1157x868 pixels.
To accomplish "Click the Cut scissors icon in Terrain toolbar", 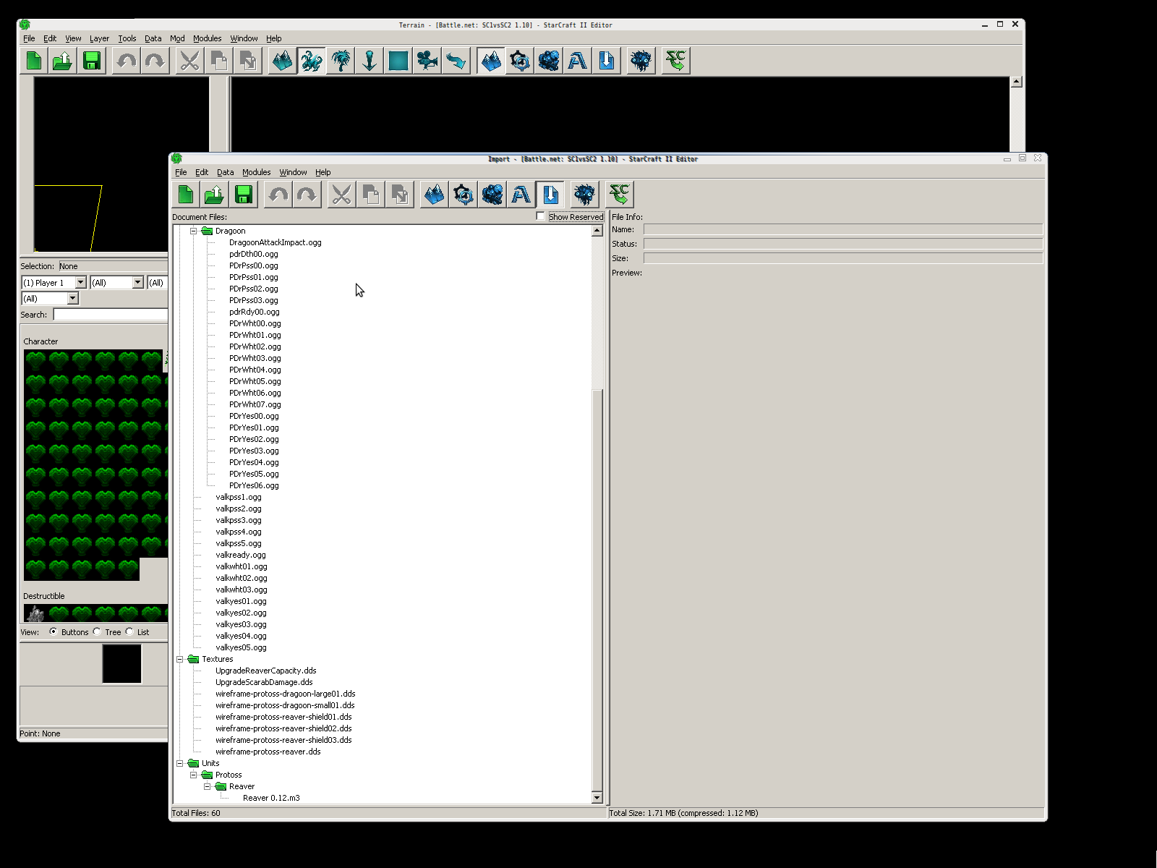I will click(x=189, y=61).
